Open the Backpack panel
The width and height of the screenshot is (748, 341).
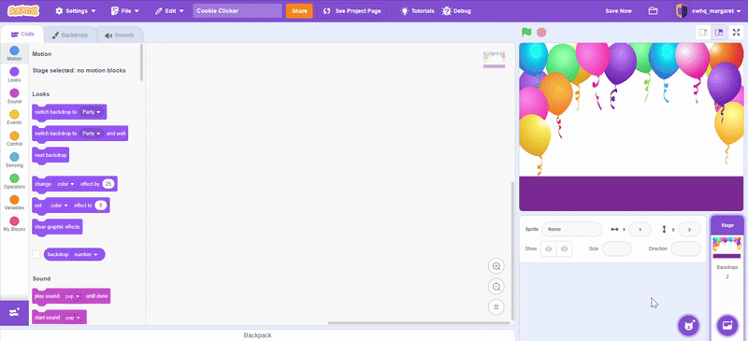pos(257,335)
